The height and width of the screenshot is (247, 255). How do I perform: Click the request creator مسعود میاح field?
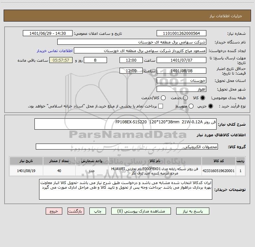tap(140, 51)
